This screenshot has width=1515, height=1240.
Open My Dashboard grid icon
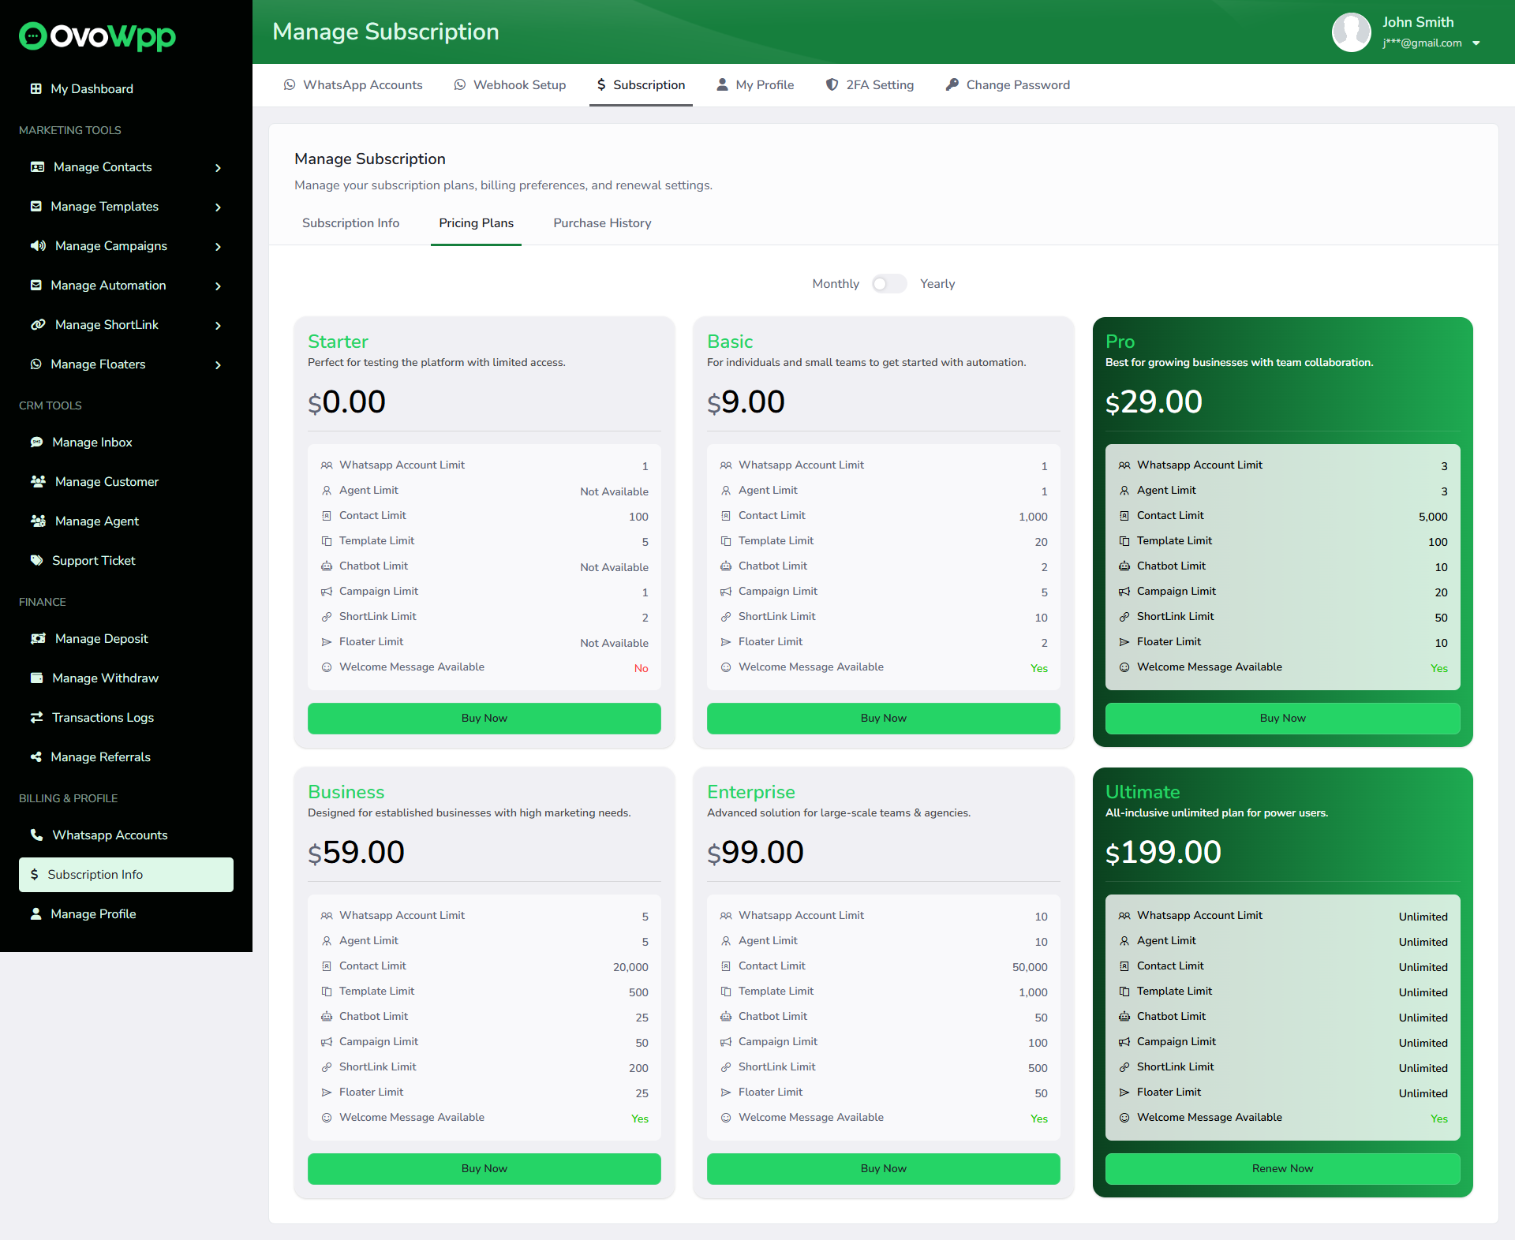(36, 88)
